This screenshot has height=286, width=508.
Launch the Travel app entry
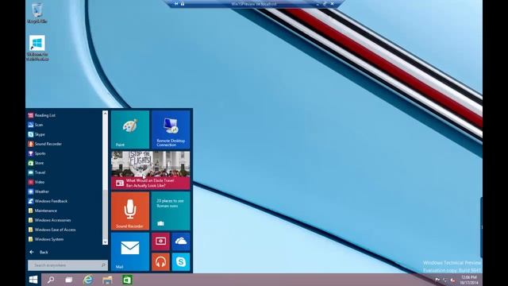coord(37,172)
